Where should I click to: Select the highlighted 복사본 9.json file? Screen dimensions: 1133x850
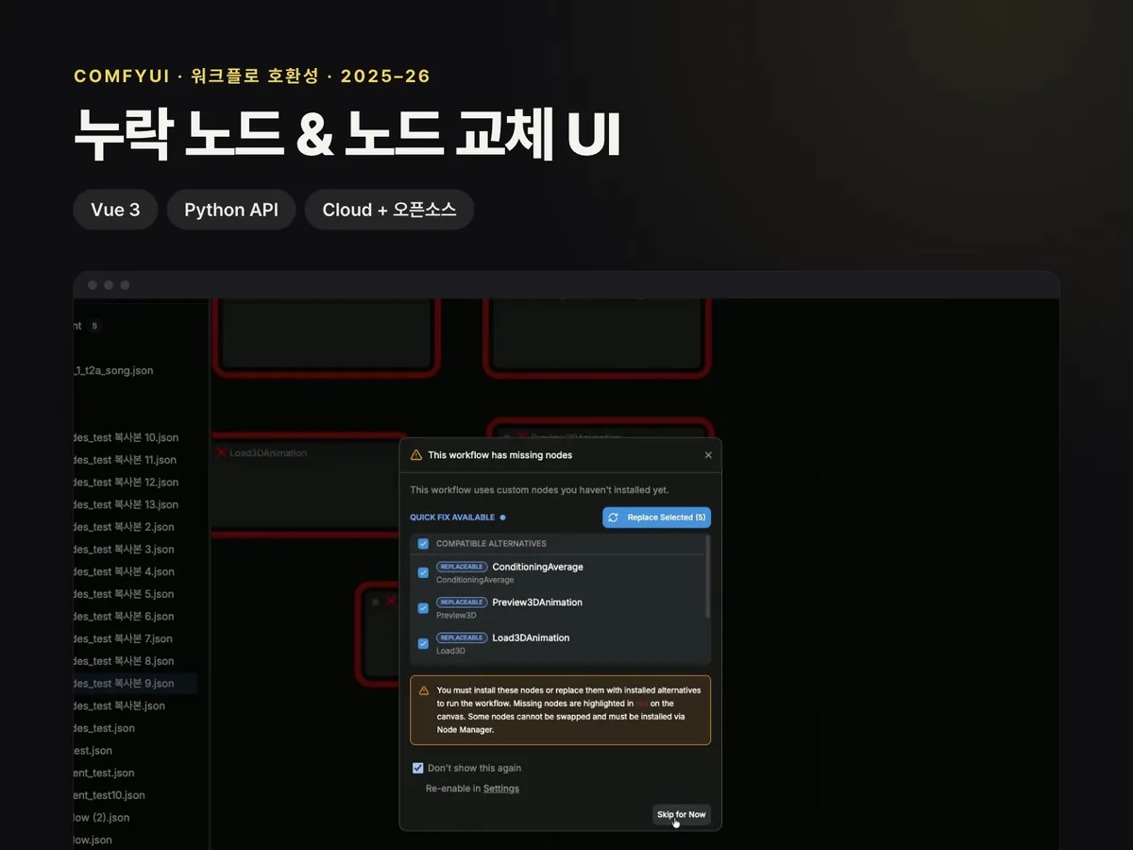[x=136, y=684]
